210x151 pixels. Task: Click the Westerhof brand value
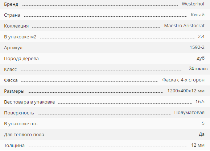coord(193,4)
